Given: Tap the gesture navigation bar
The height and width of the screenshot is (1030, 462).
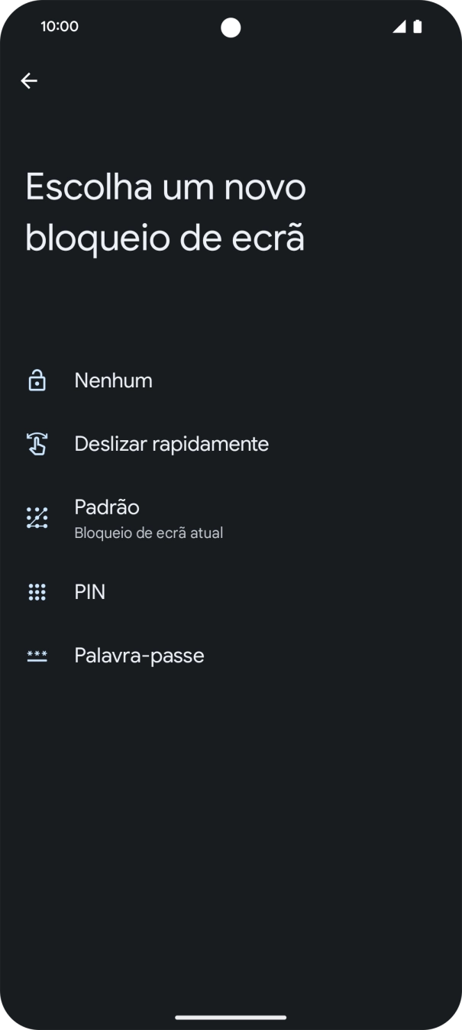Looking at the screenshot, I should pos(231,1018).
